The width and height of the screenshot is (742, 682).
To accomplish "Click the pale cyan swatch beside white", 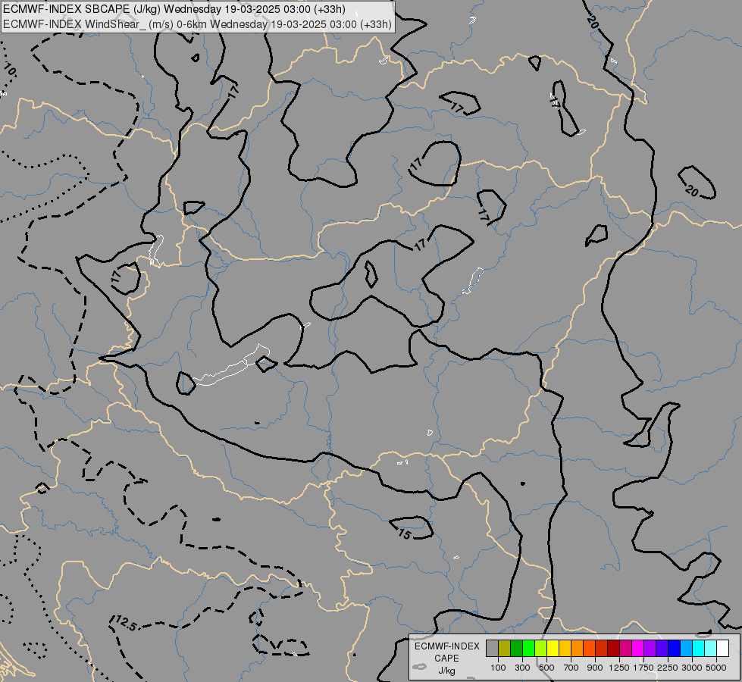I will coord(710,649).
